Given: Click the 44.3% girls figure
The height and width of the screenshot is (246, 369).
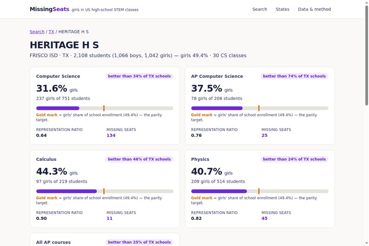Looking at the screenshot, I should pyautogui.click(x=57, y=172).
